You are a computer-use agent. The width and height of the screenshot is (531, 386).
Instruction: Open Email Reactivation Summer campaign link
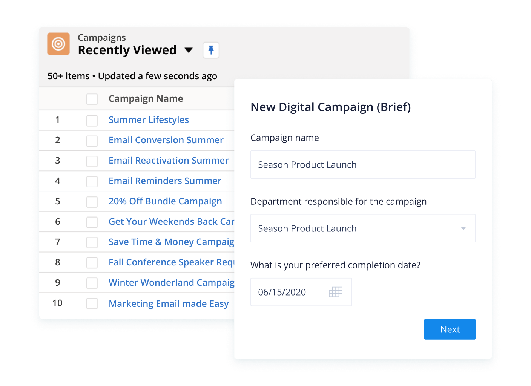pyautogui.click(x=169, y=161)
